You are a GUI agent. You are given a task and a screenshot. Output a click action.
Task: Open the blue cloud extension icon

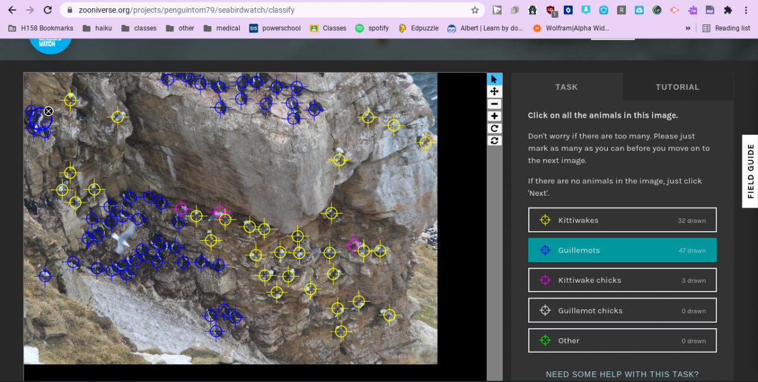tap(639, 10)
